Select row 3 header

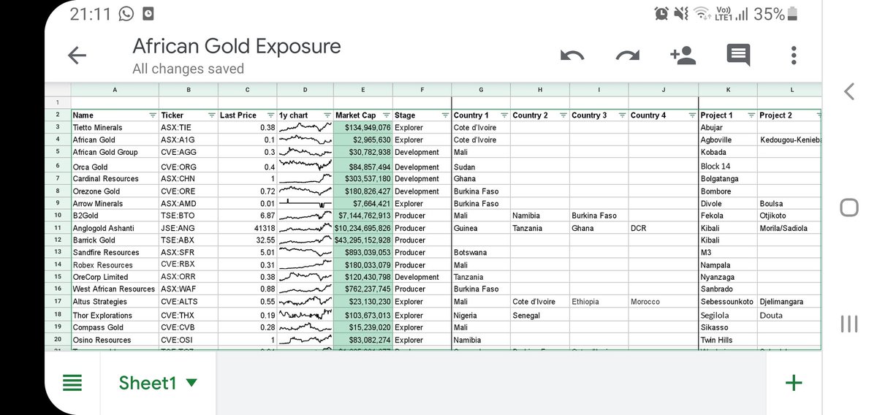(58, 127)
